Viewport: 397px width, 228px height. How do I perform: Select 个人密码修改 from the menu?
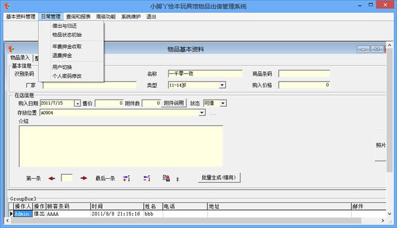pyautogui.click(x=67, y=76)
